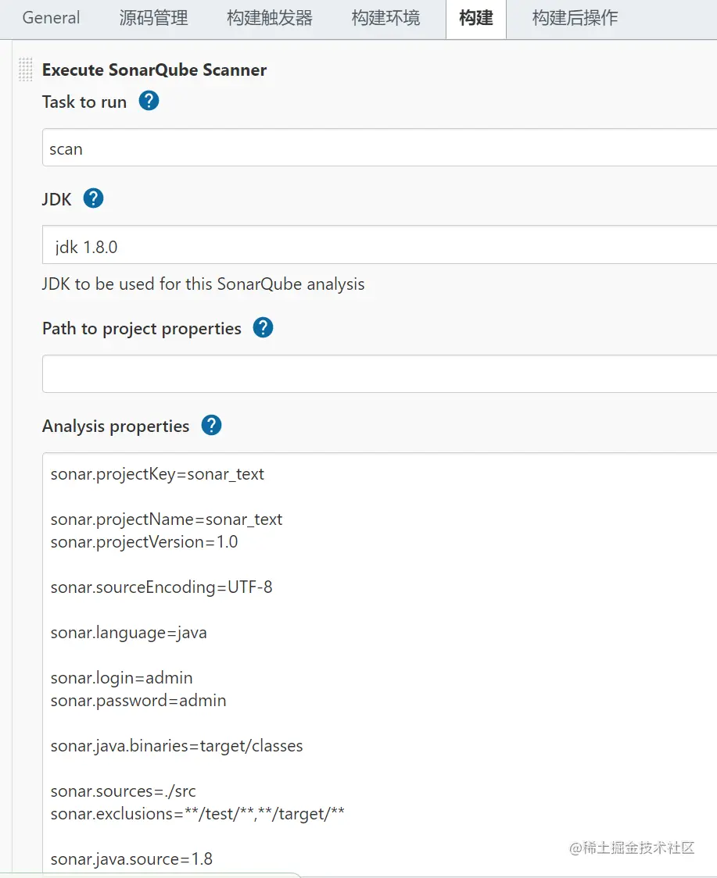
Task: Jump to the 构建后操作 tab
Action: (575, 18)
